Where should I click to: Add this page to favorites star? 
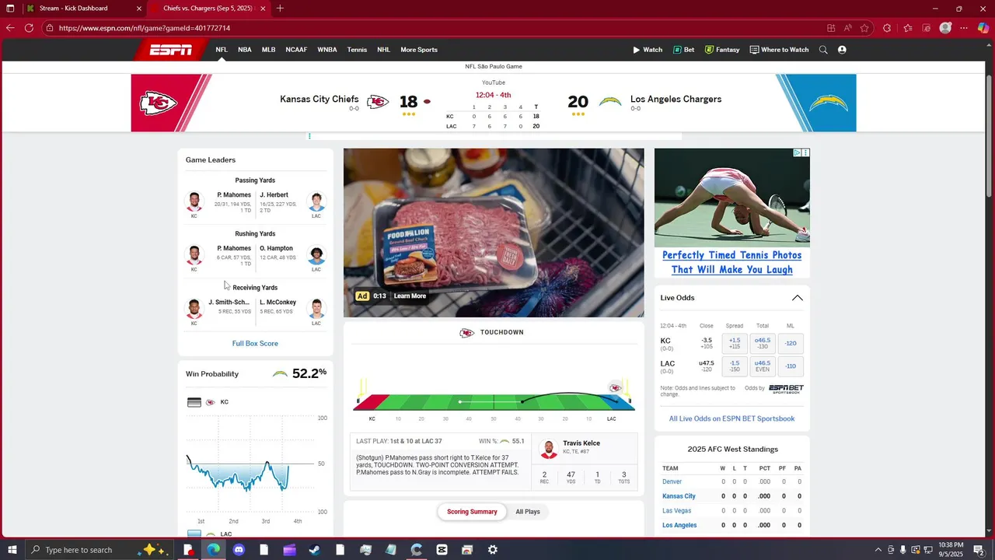[x=864, y=28]
